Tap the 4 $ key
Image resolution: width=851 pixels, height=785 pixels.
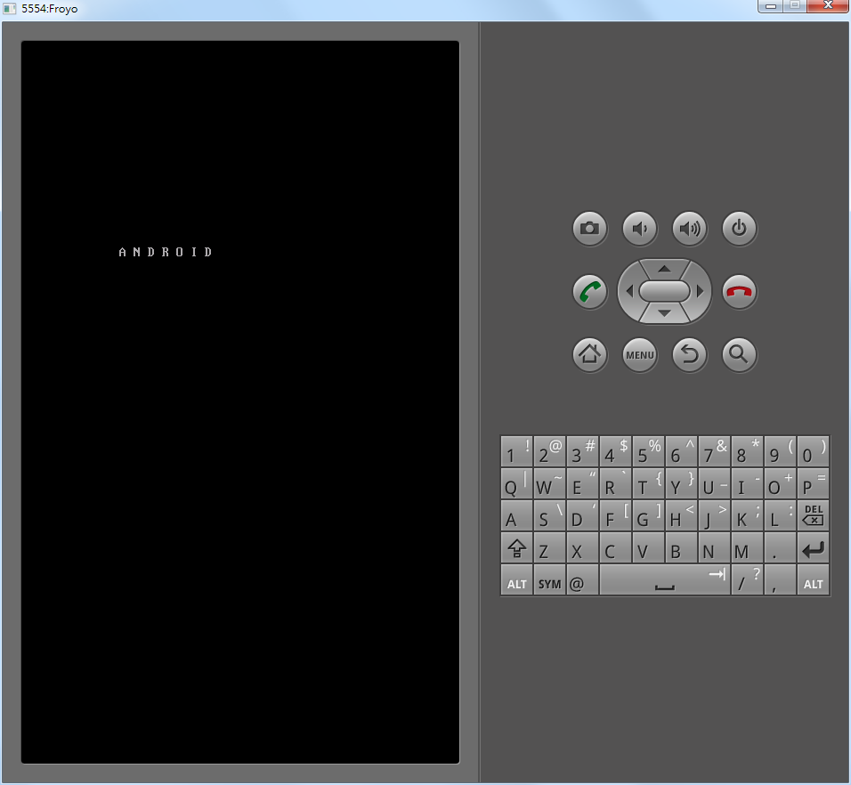pyautogui.click(x=615, y=451)
